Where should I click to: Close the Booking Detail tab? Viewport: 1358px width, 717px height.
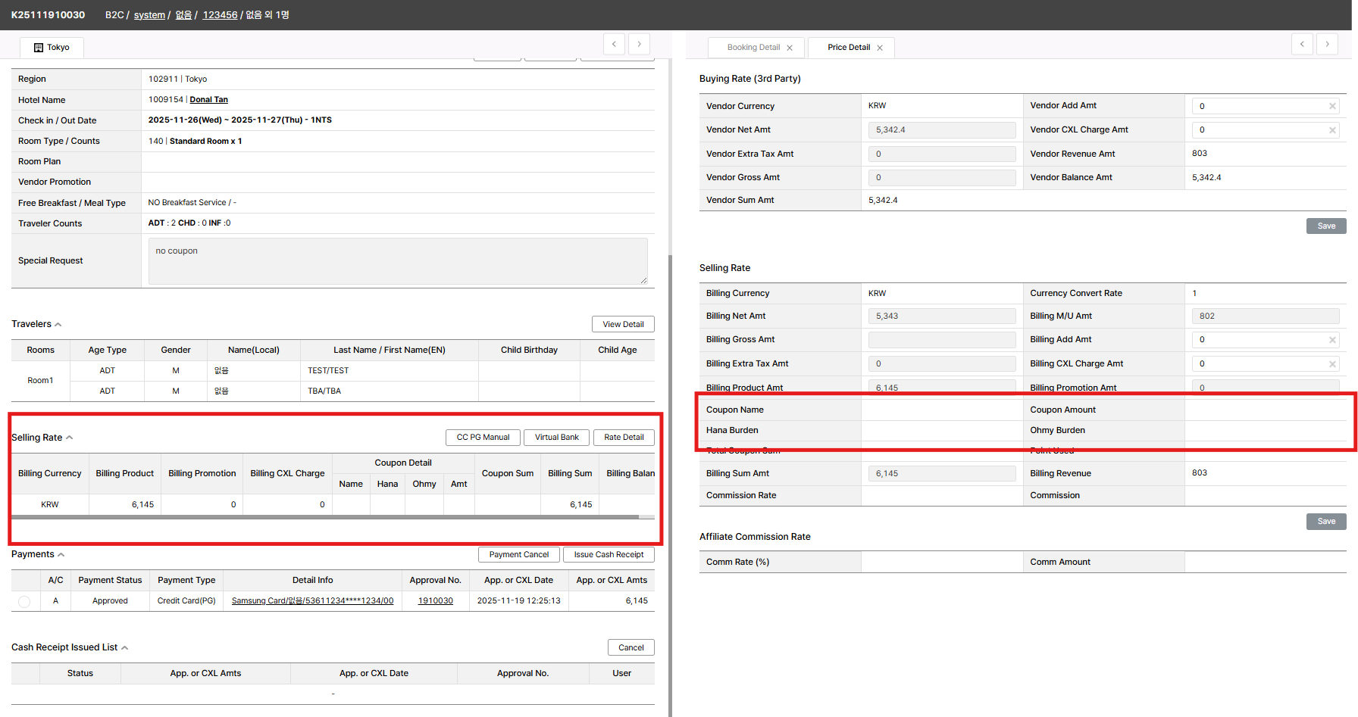point(790,48)
